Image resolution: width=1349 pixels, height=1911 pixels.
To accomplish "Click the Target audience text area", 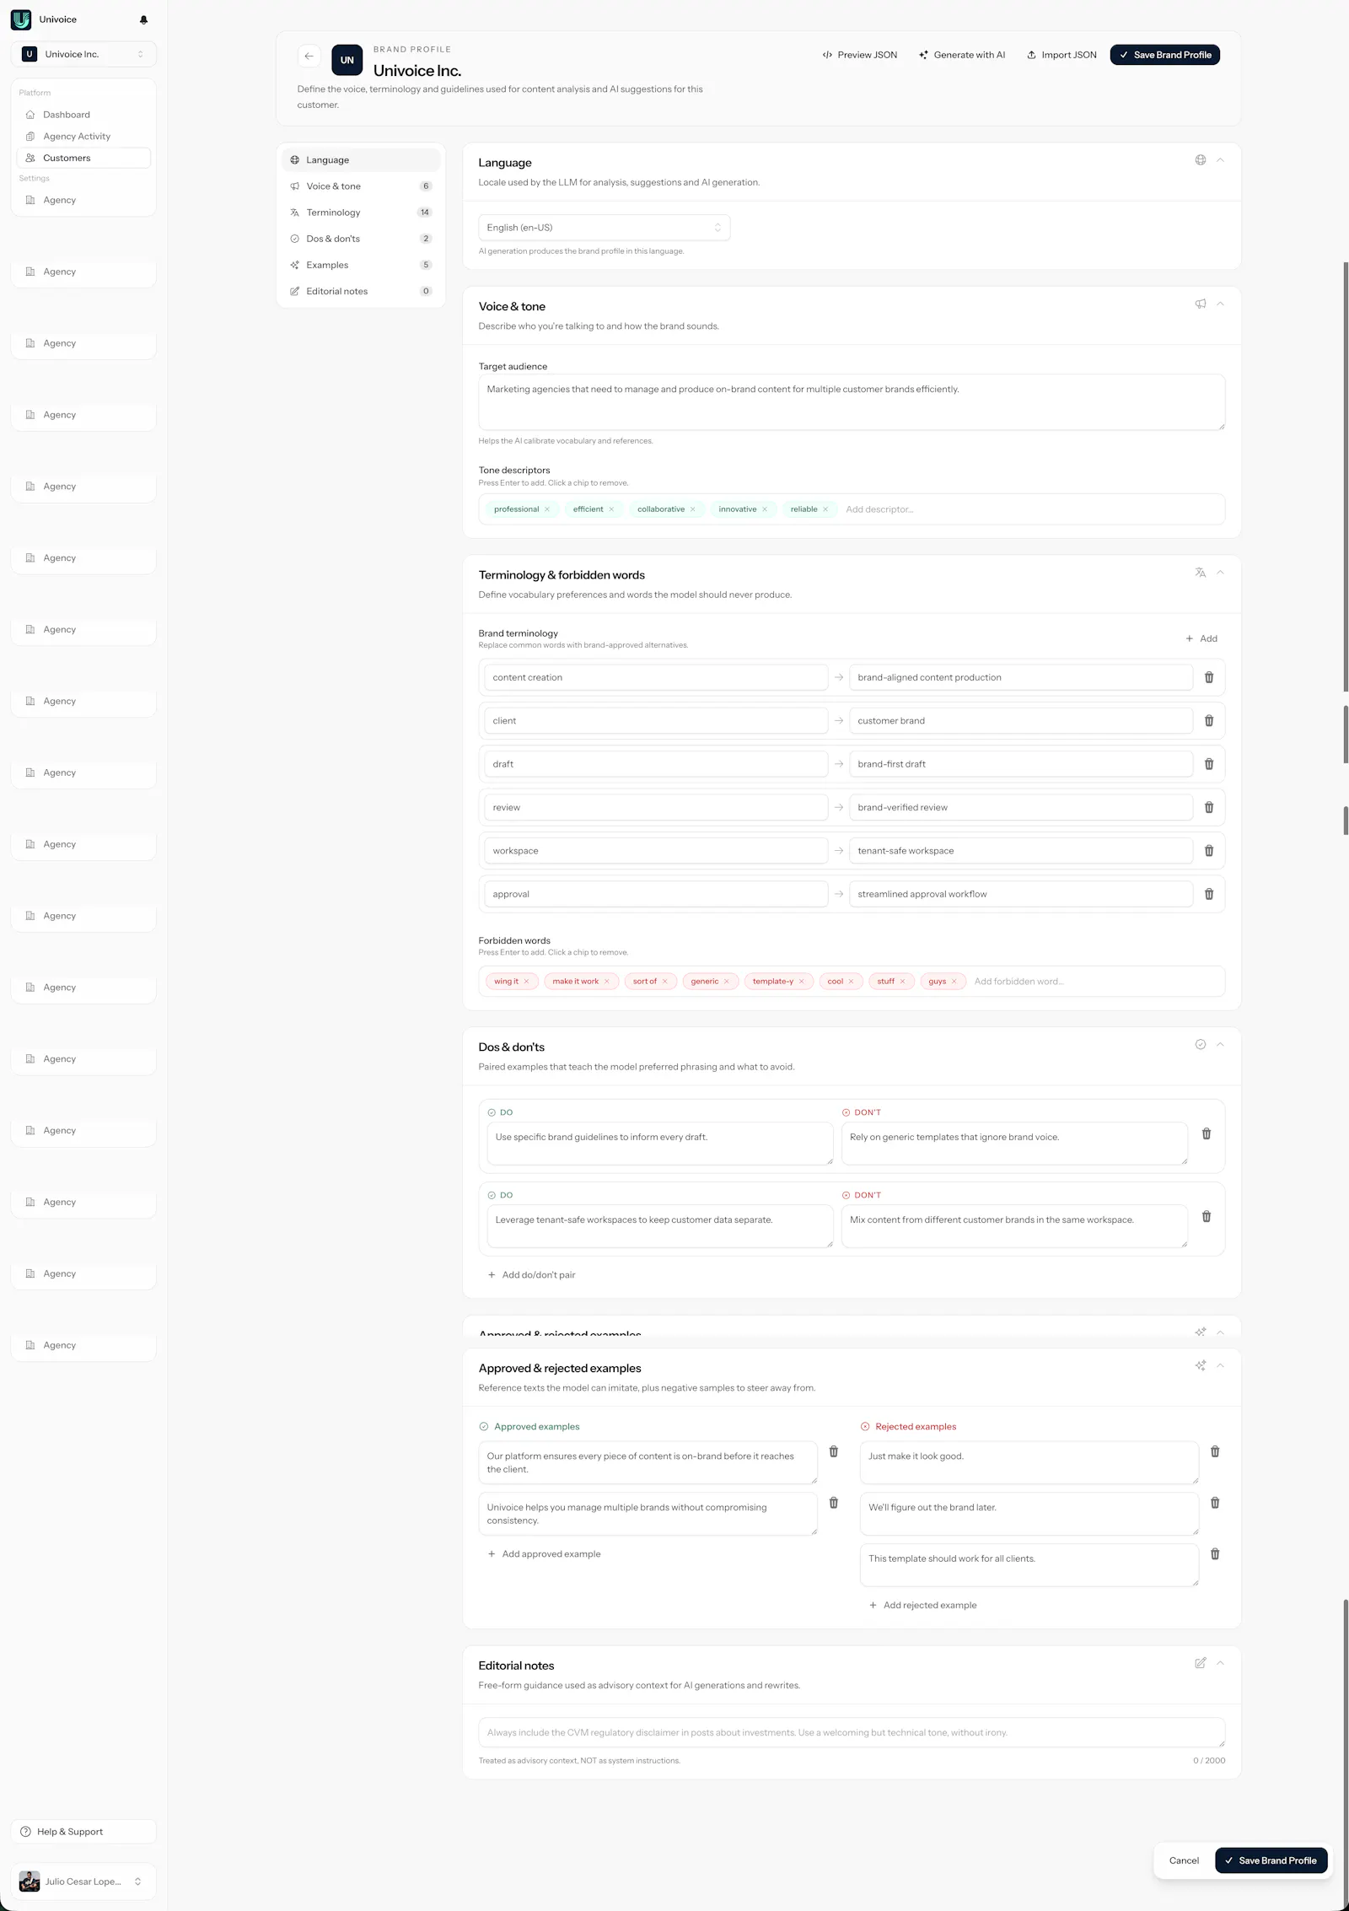I will point(852,402).
